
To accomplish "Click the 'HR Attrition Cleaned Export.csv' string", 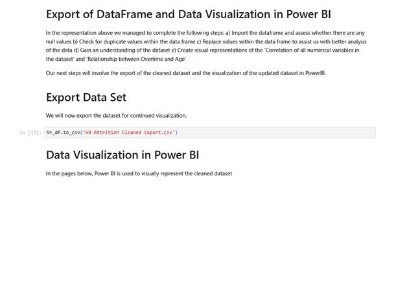I will click(128, 133).
